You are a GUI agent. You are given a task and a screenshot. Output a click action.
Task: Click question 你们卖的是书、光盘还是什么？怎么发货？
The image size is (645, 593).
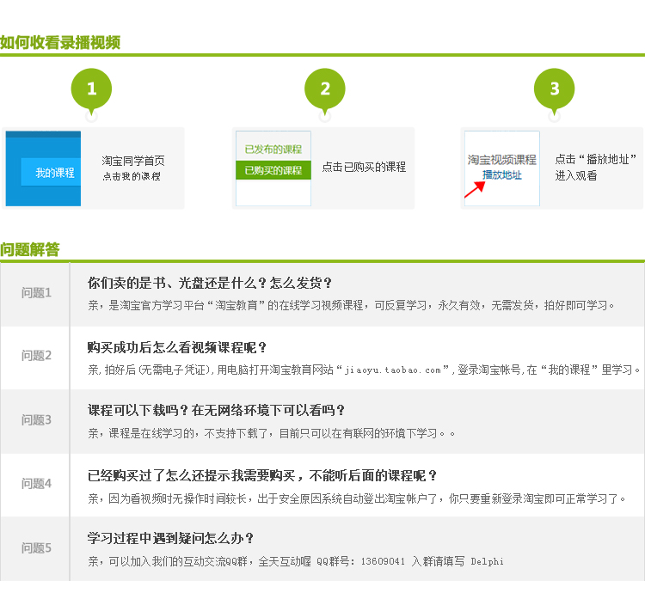(209, 283)
